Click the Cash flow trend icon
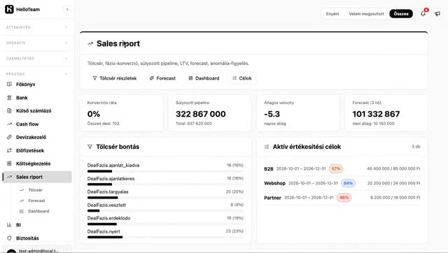448x253 pixels. click(9, 124)
